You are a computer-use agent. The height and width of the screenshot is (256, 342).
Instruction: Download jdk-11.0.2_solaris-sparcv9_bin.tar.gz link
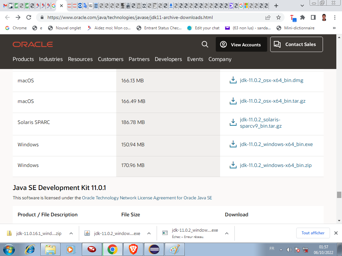[x=261, y=123]
